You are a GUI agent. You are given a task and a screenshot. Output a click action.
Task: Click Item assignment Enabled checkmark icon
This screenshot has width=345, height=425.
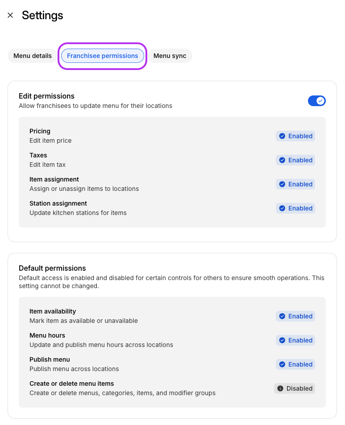[x=282, y=184]
